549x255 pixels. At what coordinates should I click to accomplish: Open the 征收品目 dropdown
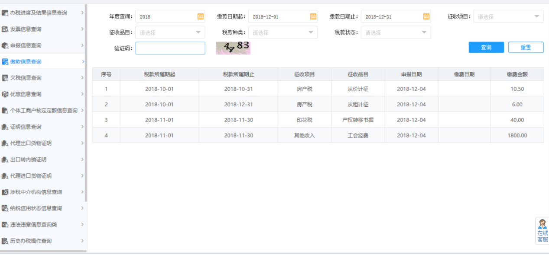click(170, 32)
